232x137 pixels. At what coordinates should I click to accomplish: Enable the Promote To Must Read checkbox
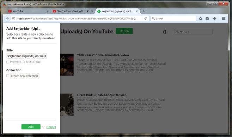coord(8,62)
